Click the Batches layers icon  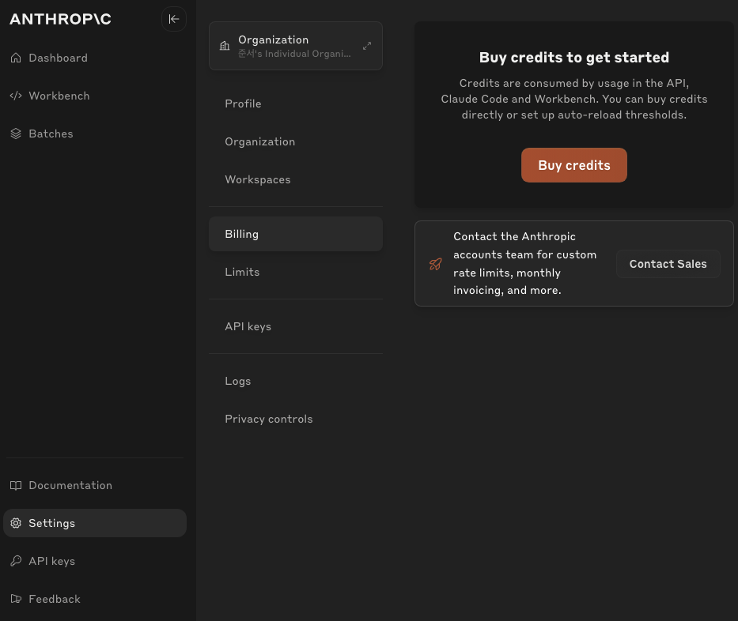coord(16,134)
